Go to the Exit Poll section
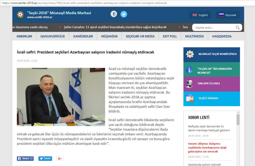The width and height of the screenshot is (255, 166). pyautogui.click(x=170, y=36)
